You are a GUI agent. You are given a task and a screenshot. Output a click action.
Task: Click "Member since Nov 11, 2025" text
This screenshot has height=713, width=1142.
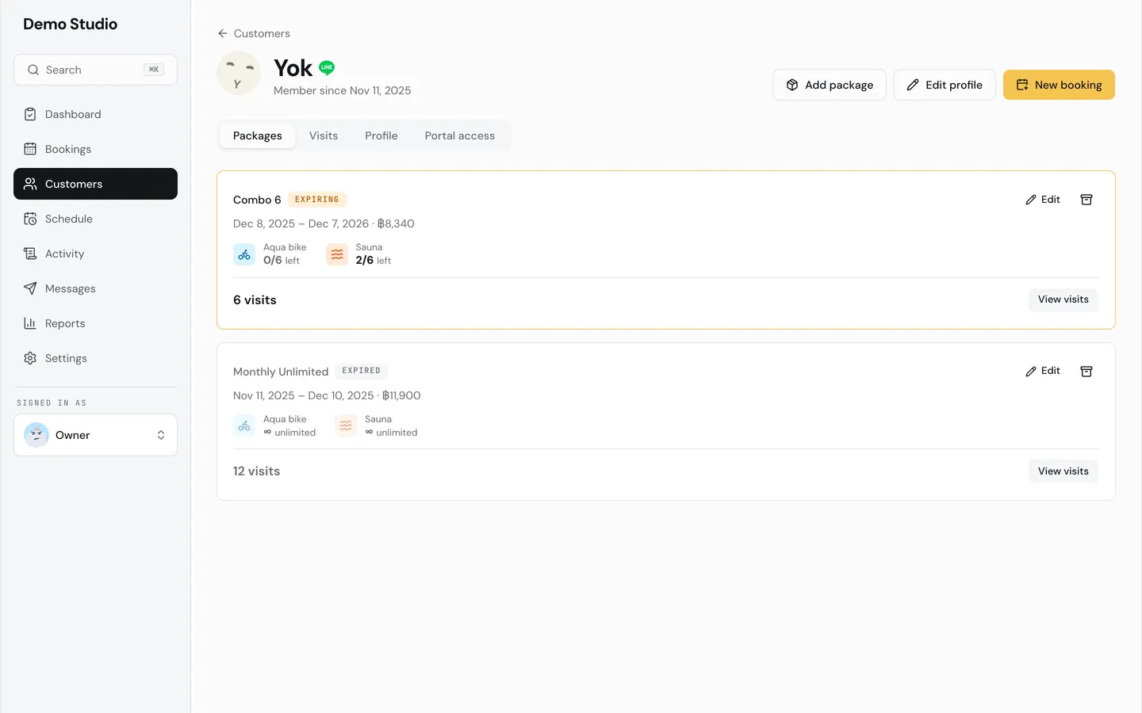(x=343, y=90)
